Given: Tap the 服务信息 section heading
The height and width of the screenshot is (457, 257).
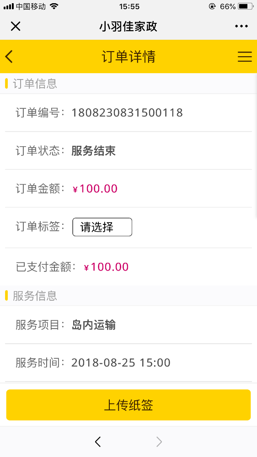Looking at the screenshot, I should coord(35,296).
